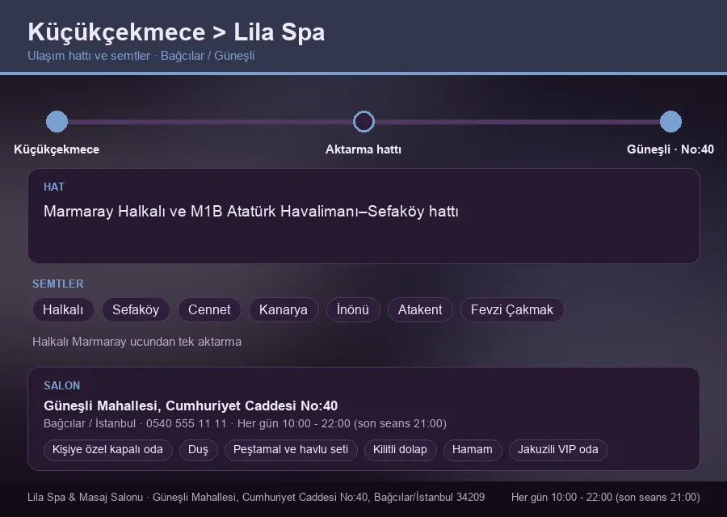
Task: Click the Duş amenity tag
Action: point(198,450)
